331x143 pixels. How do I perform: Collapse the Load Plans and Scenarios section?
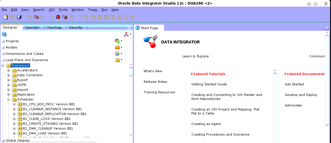click(x=3, y=60)
